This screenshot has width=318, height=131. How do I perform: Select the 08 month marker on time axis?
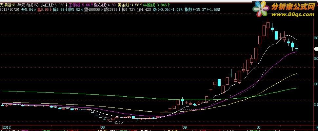click(103, 127)
